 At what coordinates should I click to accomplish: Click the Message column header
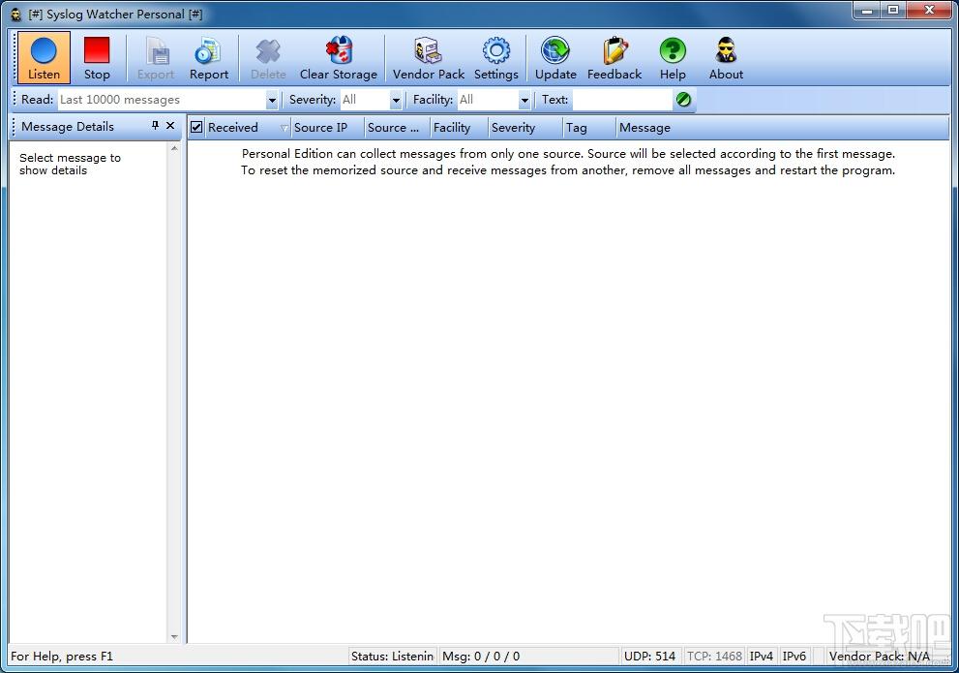tap(782, 127)
